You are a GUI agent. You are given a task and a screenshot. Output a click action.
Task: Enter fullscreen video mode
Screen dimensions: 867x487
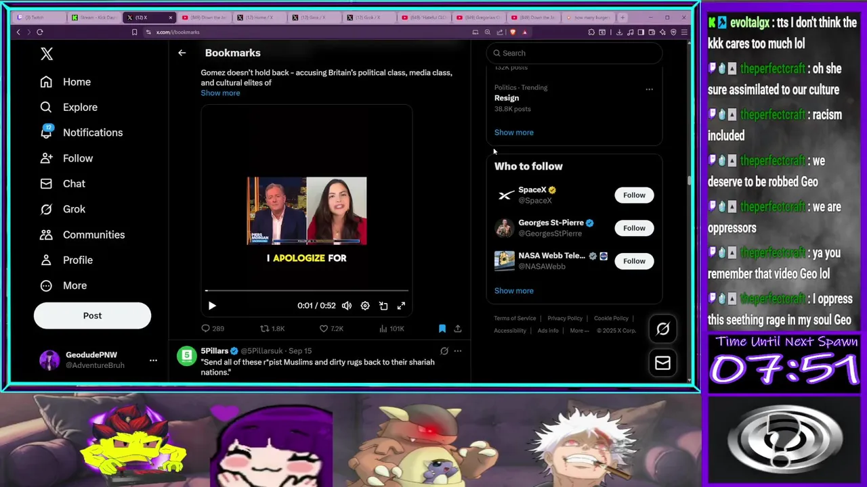401,306
